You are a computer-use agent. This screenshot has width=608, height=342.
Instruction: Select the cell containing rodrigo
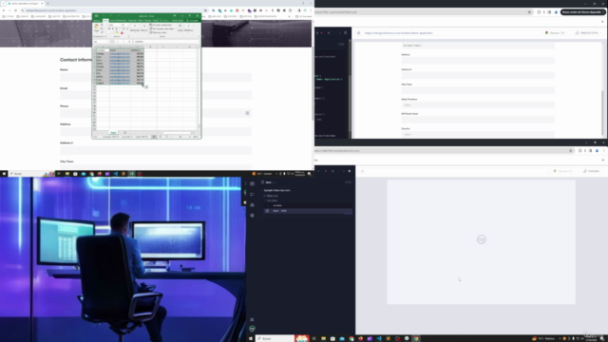103,53
